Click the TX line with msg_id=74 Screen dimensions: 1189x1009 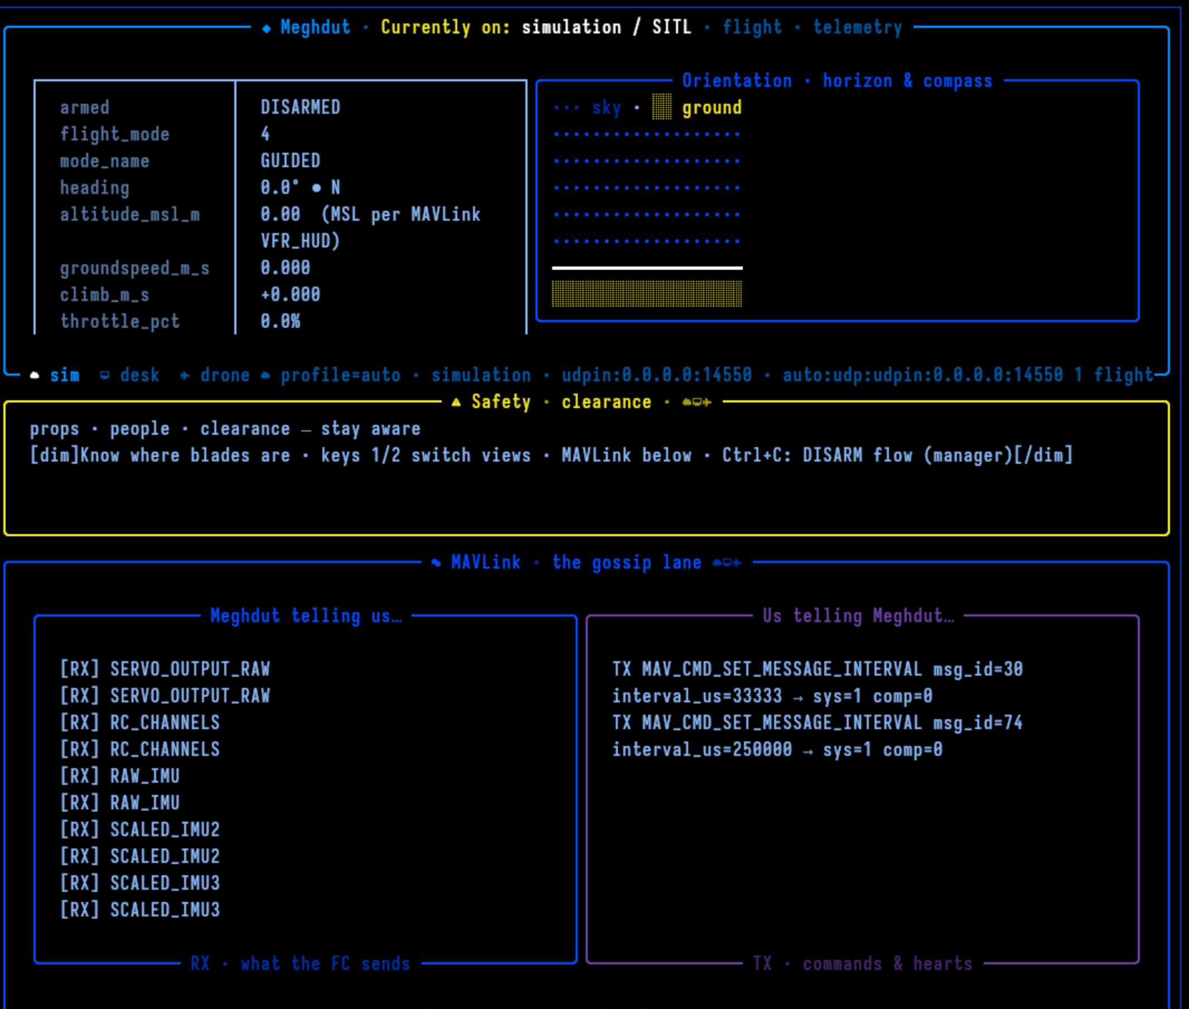point(818,723)
